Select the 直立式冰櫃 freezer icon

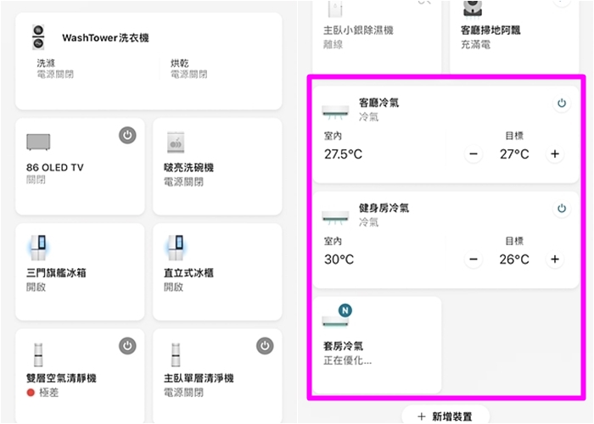click(177, 248)
